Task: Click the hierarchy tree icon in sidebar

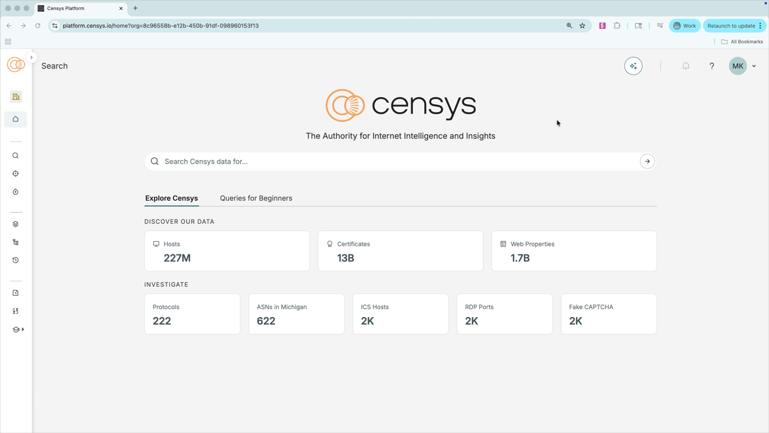Action: pos(16,242)
